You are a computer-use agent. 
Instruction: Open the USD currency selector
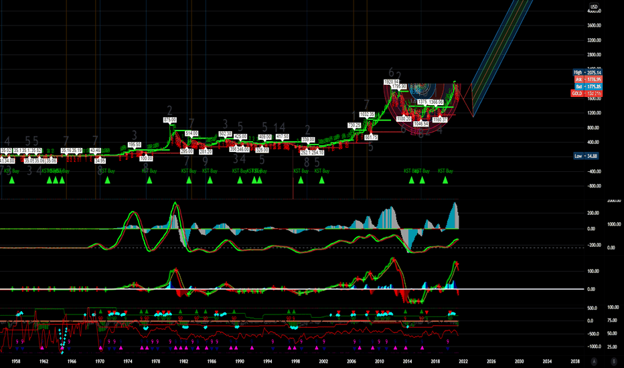pos(594,7)
